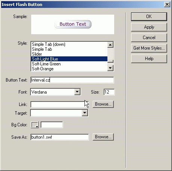The image size is (172, 171).
Task: Click the Bg Color hex text field
Action: (x=52, y=125)
